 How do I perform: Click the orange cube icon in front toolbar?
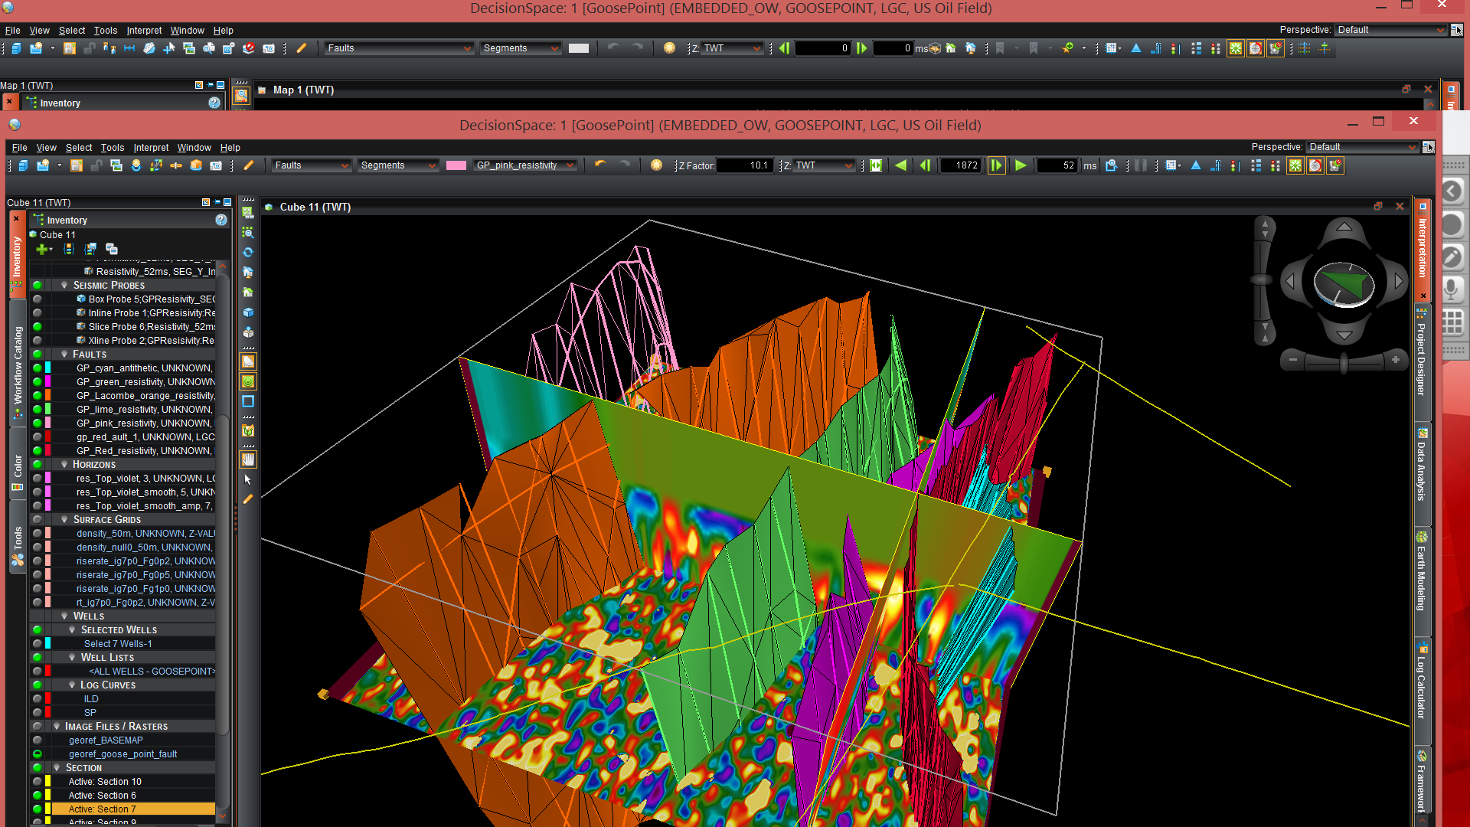[x=196, y=165]
